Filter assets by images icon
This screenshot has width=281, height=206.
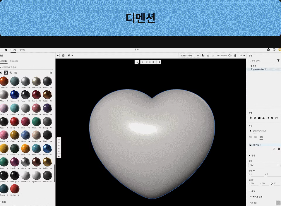tap(16, 73)
